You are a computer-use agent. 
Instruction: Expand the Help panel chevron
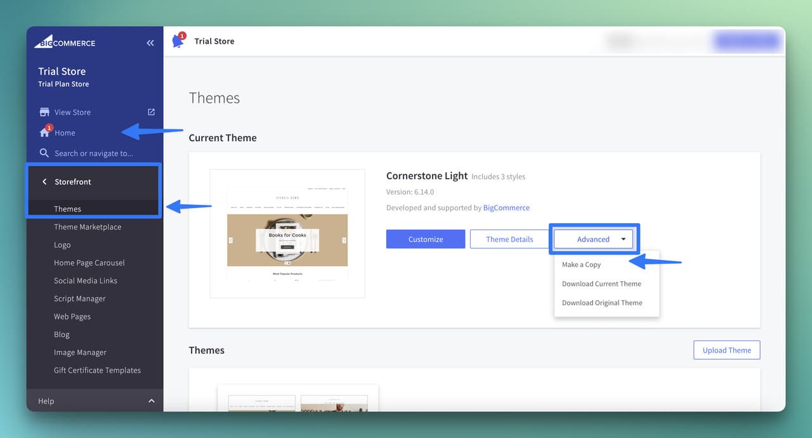point(151,401)
